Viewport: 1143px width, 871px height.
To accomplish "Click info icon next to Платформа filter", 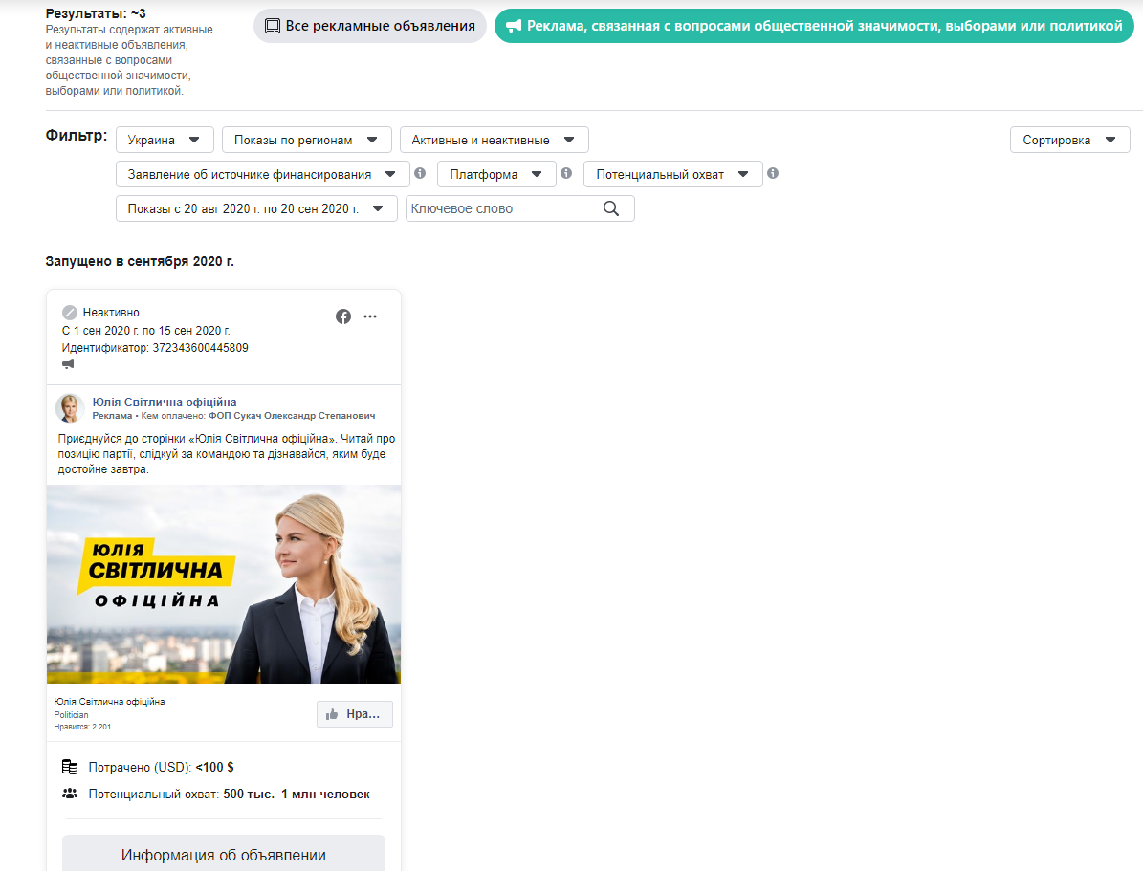I will (566, 173).
